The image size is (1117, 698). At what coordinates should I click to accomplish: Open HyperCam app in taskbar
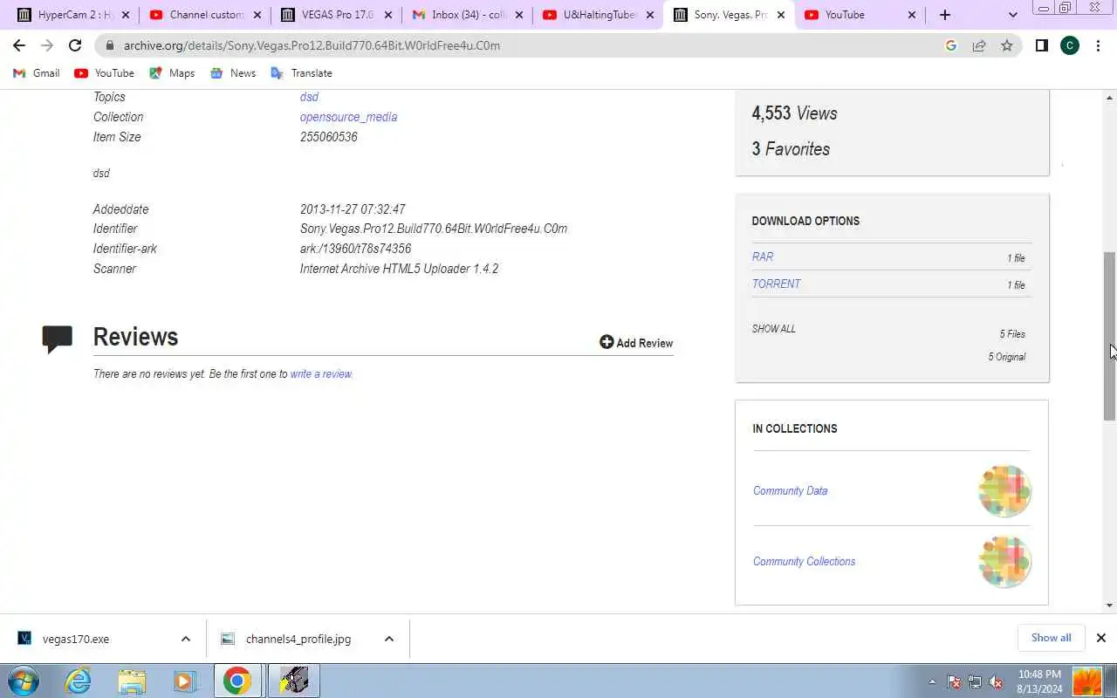click(x=293, y=681)
